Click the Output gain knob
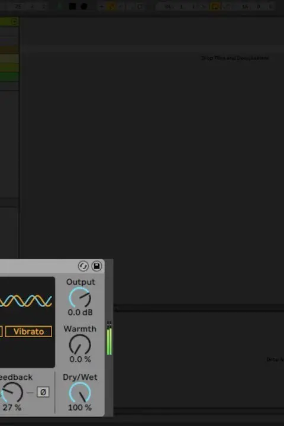Viewport: 284px width, 426px height. 80,298
